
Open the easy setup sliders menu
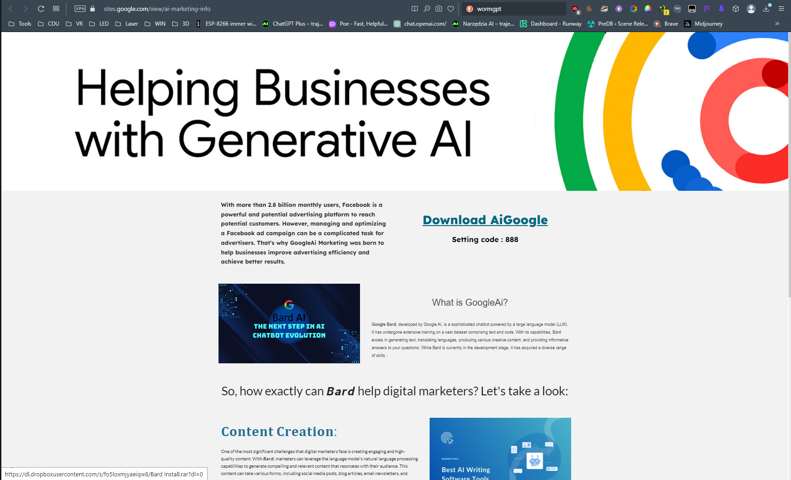(781, 9)
